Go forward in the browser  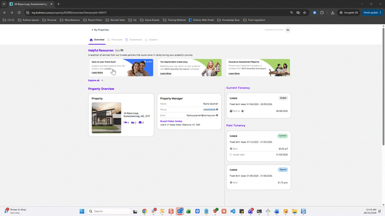pos(12,13)
